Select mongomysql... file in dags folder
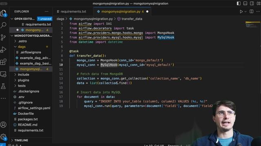 (31, 69)
